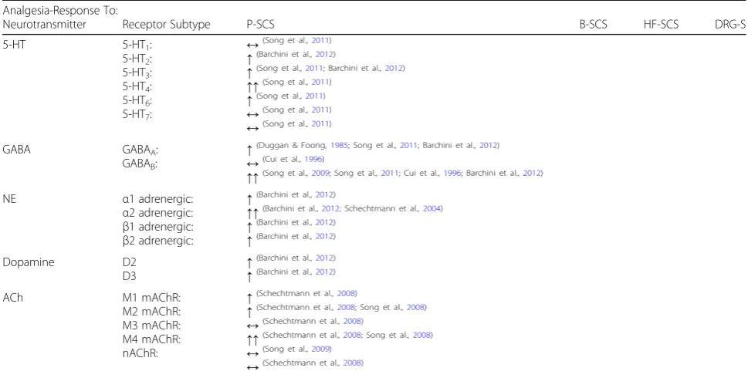Open 1996 link in the four-reference GABA citation
The width and height of the screenshot is (748, 378).
[452, 173]
